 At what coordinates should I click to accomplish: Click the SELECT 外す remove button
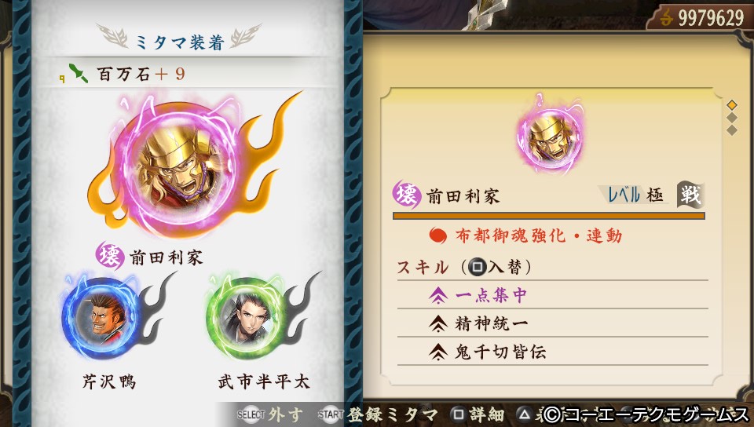point(269,414)
